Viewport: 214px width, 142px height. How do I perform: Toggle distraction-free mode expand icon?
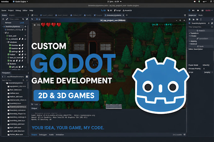(185, 15)
